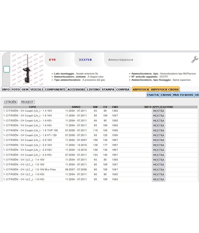Click MOSTRA for C4 Coupé 1.6 THP 150
Viewport: 199px width, 233px height.
158,131
